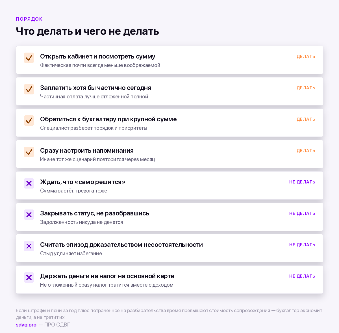Click cross icon for 'Считать эпизод доказательством'
Image resolution: width=339 pixels, height=333 pixels.
click(x=29, y=246)
